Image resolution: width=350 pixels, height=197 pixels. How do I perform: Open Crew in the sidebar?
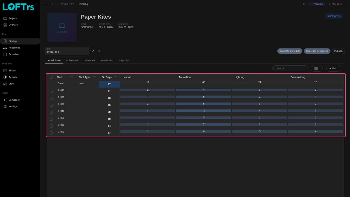[20, 84]
